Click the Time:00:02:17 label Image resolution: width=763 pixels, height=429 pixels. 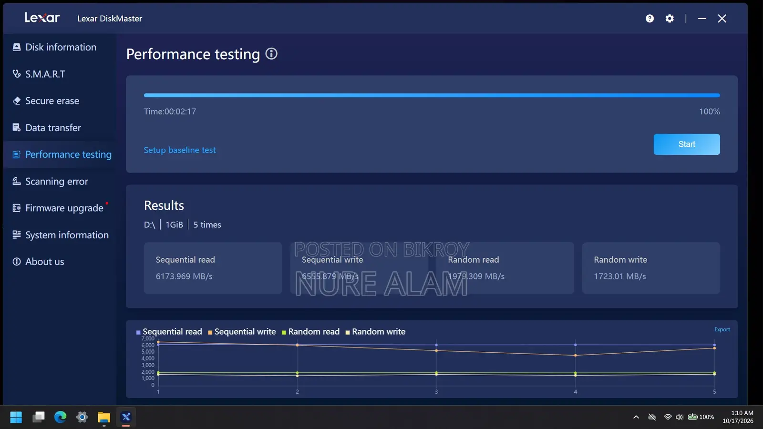(170, 112)
